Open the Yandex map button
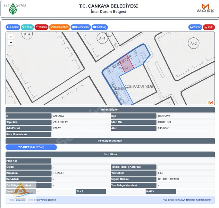The height and width of the screenshot is (208, 219). pos(41,27)
